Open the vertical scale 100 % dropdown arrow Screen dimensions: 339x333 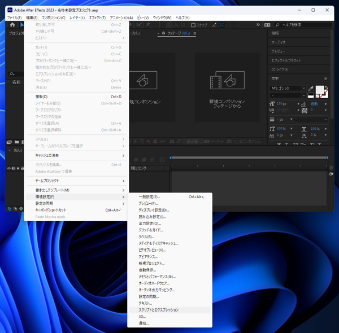click(x=292, y=129)
